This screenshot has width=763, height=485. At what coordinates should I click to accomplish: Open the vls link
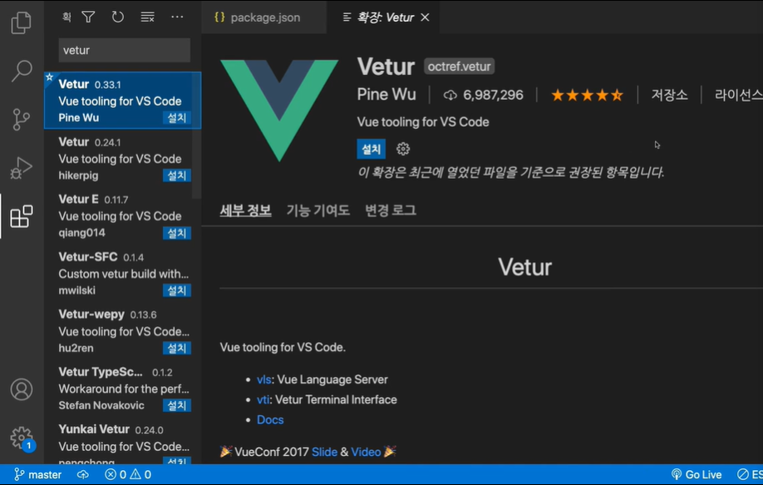point(263,380)
